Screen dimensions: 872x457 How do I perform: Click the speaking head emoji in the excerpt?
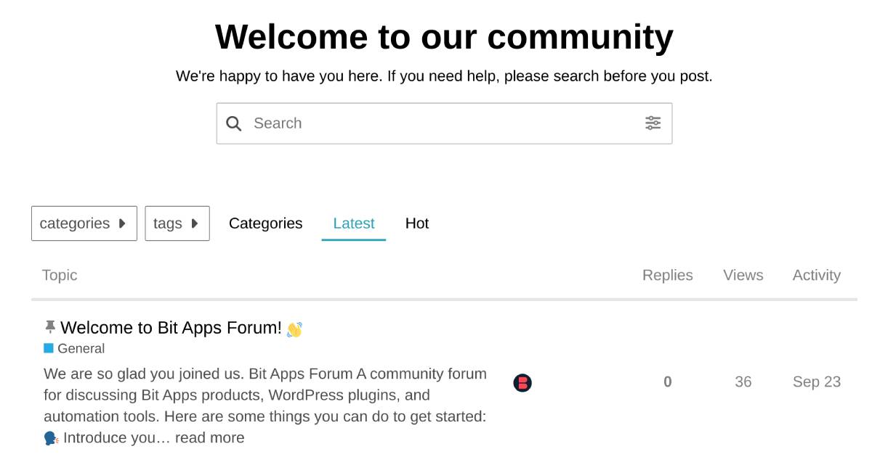pyautogui.click(x=51, y=438)
